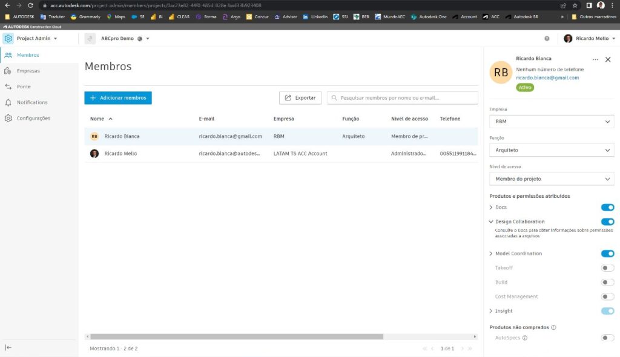Open the Grammarly bookmark
Image resolution: width=620 pixels, height=357 pixels.
[85, 16]
